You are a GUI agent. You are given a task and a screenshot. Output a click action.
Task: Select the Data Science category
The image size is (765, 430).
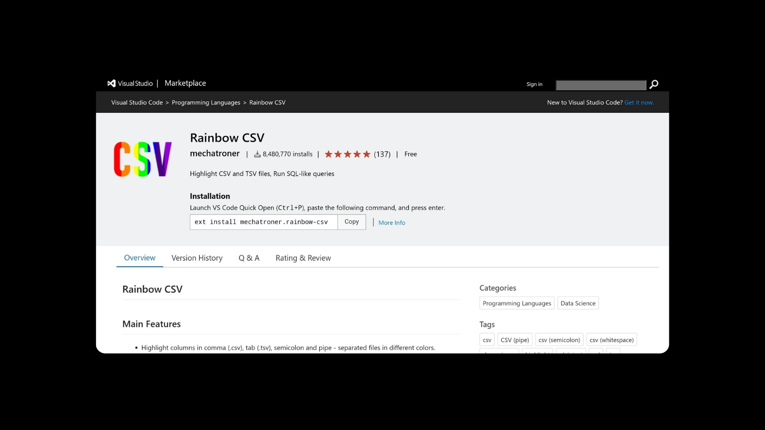(578, 303)
